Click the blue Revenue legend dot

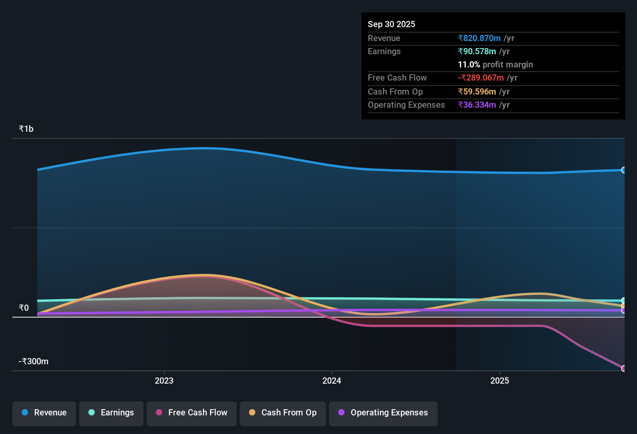click(25, 412)
